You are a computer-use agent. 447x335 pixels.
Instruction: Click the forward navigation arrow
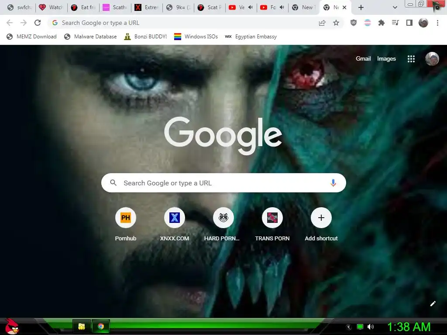click(x=24, y=23)
